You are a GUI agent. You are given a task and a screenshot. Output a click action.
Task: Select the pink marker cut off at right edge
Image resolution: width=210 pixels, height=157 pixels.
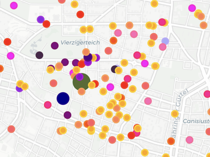click(207, 94)
